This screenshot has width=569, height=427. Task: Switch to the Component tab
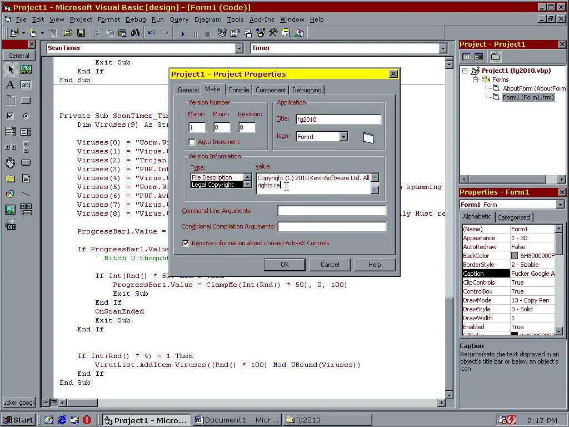(271, 90)
